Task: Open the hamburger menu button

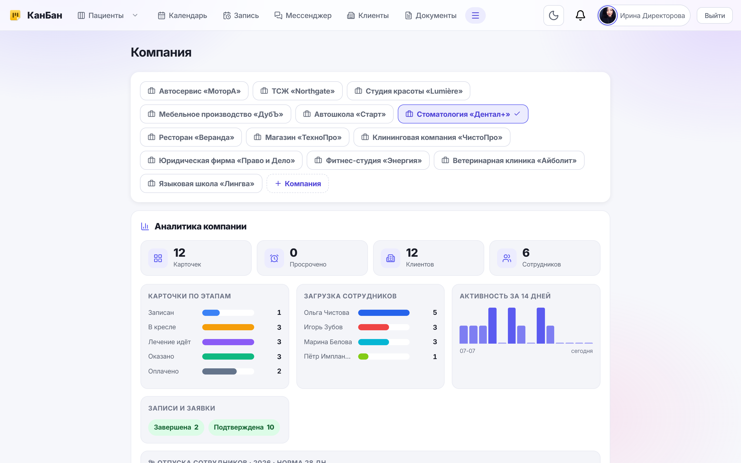Action: [x=475, y=15]
